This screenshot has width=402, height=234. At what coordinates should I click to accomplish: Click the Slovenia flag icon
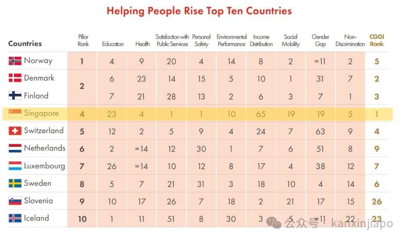(x=15, y=201)
